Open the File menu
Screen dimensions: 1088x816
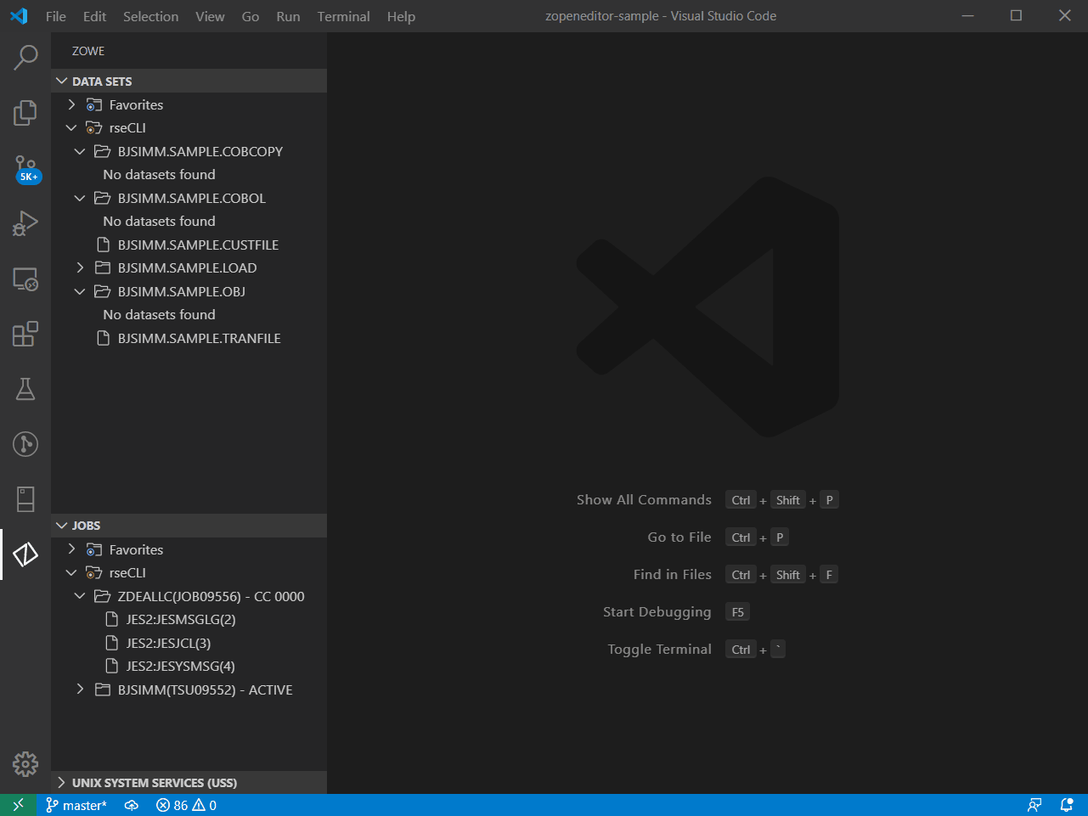tap(56, 16)
